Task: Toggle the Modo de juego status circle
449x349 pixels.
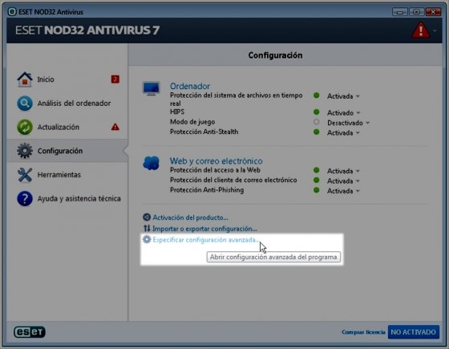Action: (x=317, y=122)
